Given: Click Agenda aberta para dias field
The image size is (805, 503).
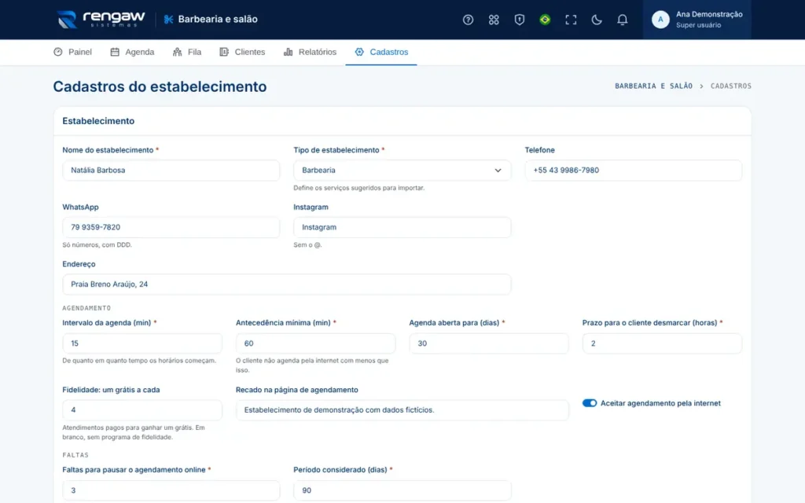Looking at the screenshot, I should coord(489,343).
